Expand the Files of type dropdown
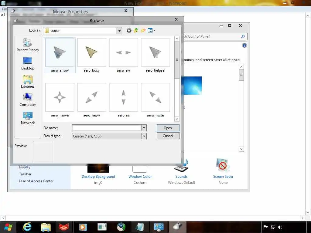 click(144, 136)
